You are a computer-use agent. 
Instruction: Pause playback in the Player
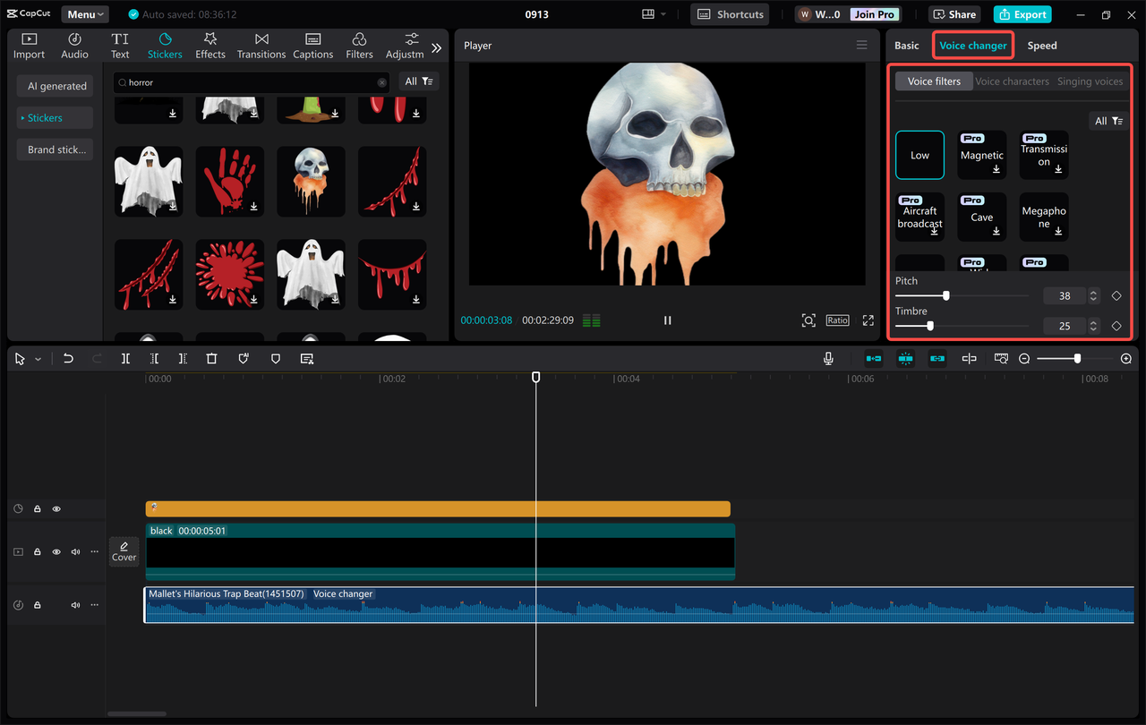pos(667,320)
